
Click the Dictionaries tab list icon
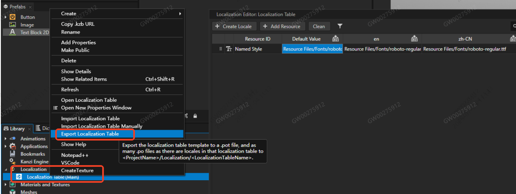coord(38,128)
